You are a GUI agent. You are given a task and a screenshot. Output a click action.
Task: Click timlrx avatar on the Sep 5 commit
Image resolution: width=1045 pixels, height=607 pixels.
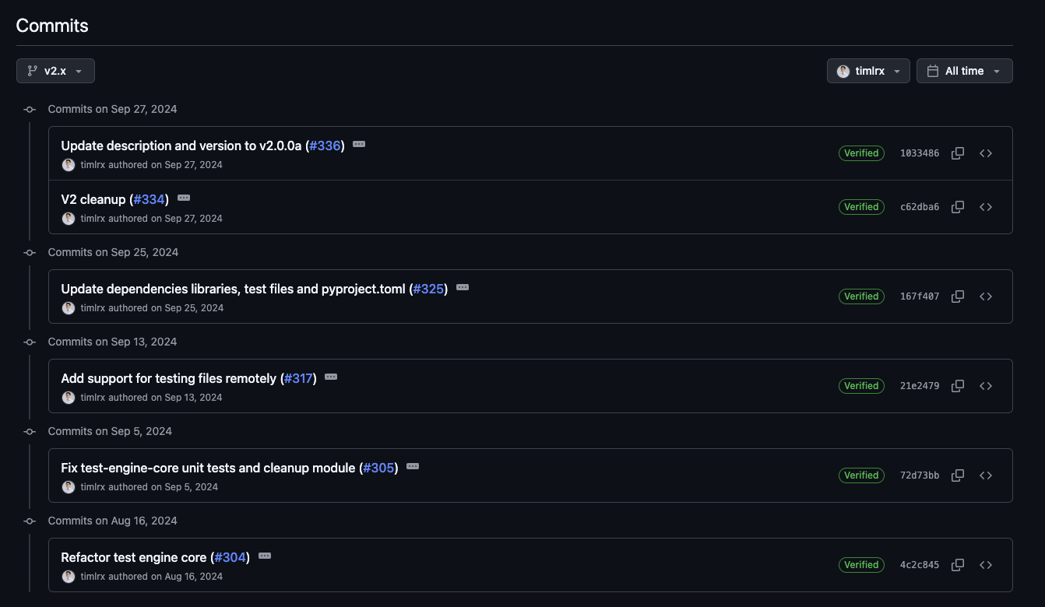click(69, 487)
